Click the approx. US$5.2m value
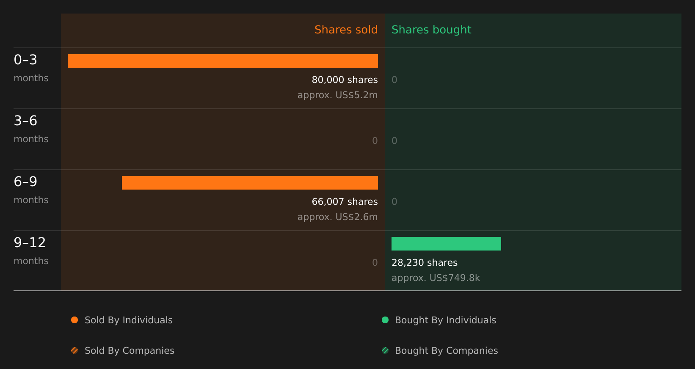Screen dimensions: 695x369 338,95
